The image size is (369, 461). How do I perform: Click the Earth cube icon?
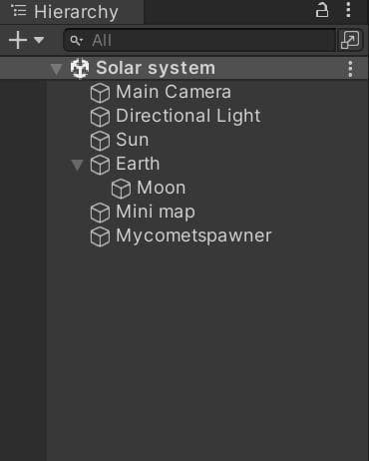tap(100, 165)
